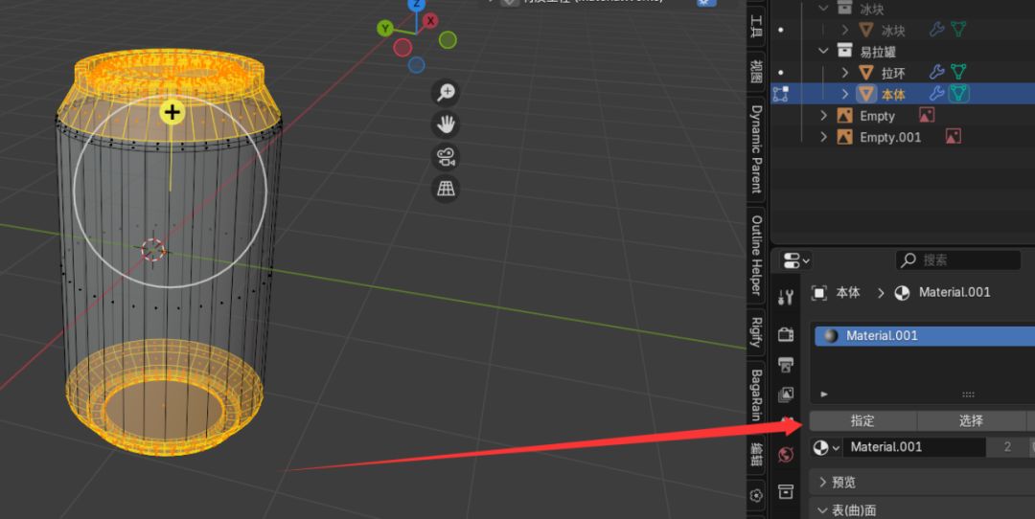Switch to the Dynamic Parent sidebar tab
Image resolution: width=1035 pixels, height=519 pixels.
(x=756, y=149)
